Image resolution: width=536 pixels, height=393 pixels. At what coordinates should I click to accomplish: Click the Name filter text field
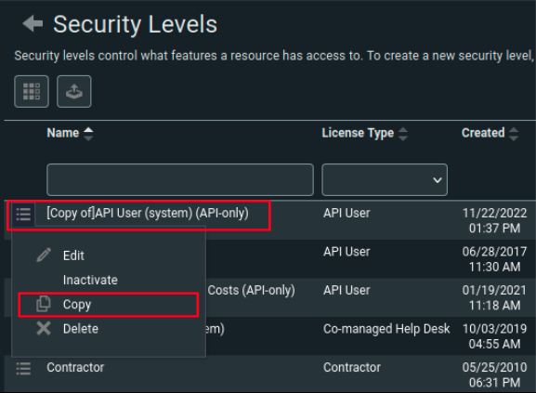180,179
